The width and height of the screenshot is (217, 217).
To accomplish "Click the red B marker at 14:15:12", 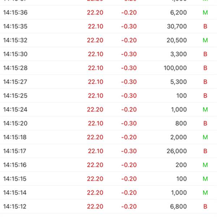I will coord(205,207).
